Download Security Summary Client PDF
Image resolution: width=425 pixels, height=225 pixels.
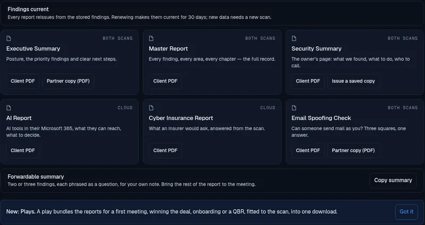point(308,81)
